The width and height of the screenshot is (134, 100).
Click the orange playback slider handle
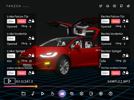(36, 86)
